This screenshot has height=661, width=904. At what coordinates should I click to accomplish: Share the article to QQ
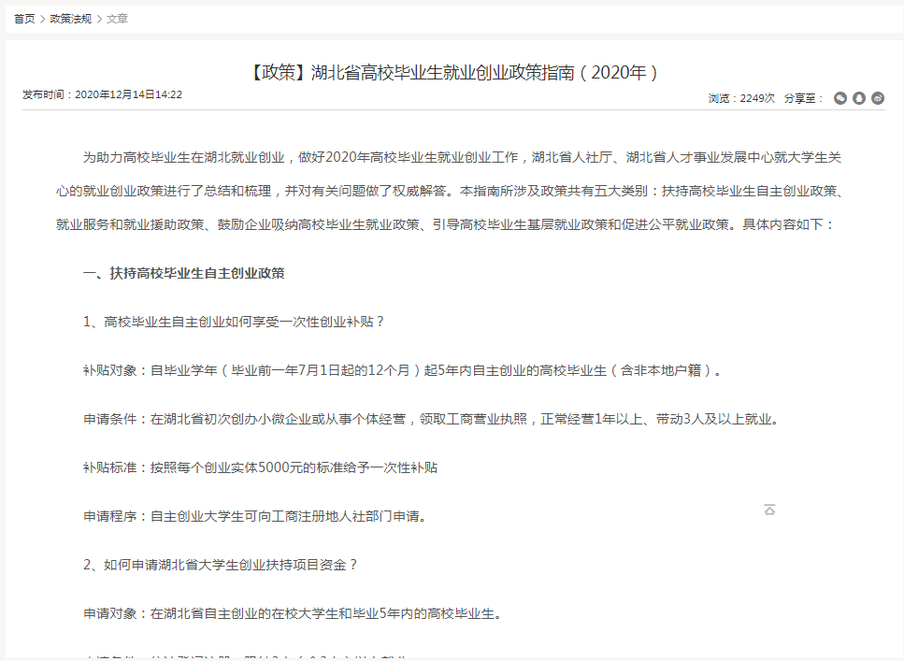coord(859,98)
